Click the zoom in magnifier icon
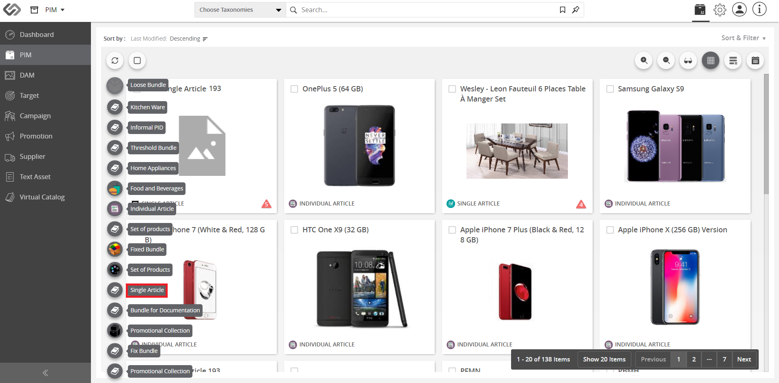 pos(644,61)
